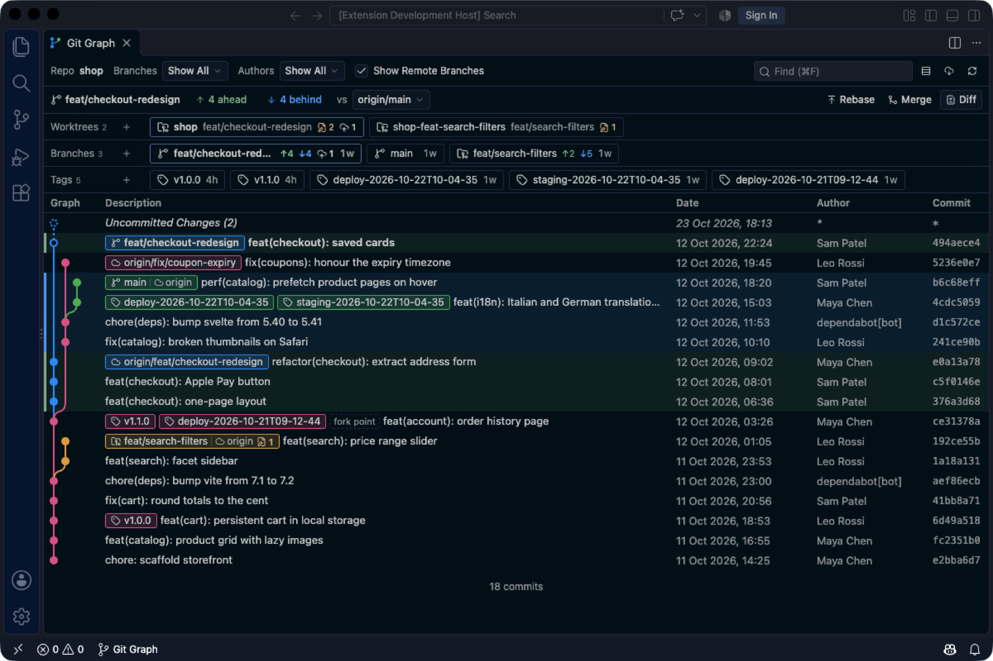Open the Authors Show All dropdown
Viewport: 993px width, 661px height.
pos(312,71)
